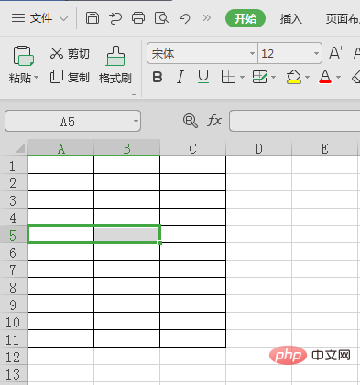Image resolution: width=360 pixels, height=385 pixels.
Task: Open the font size dropdown arrow
Action: pos(316,54)
